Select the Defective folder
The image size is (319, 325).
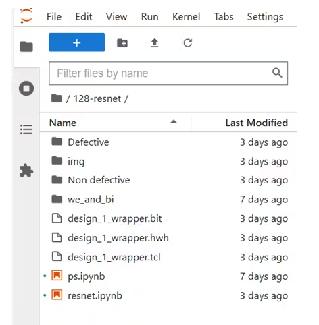[x=168, y=142]
